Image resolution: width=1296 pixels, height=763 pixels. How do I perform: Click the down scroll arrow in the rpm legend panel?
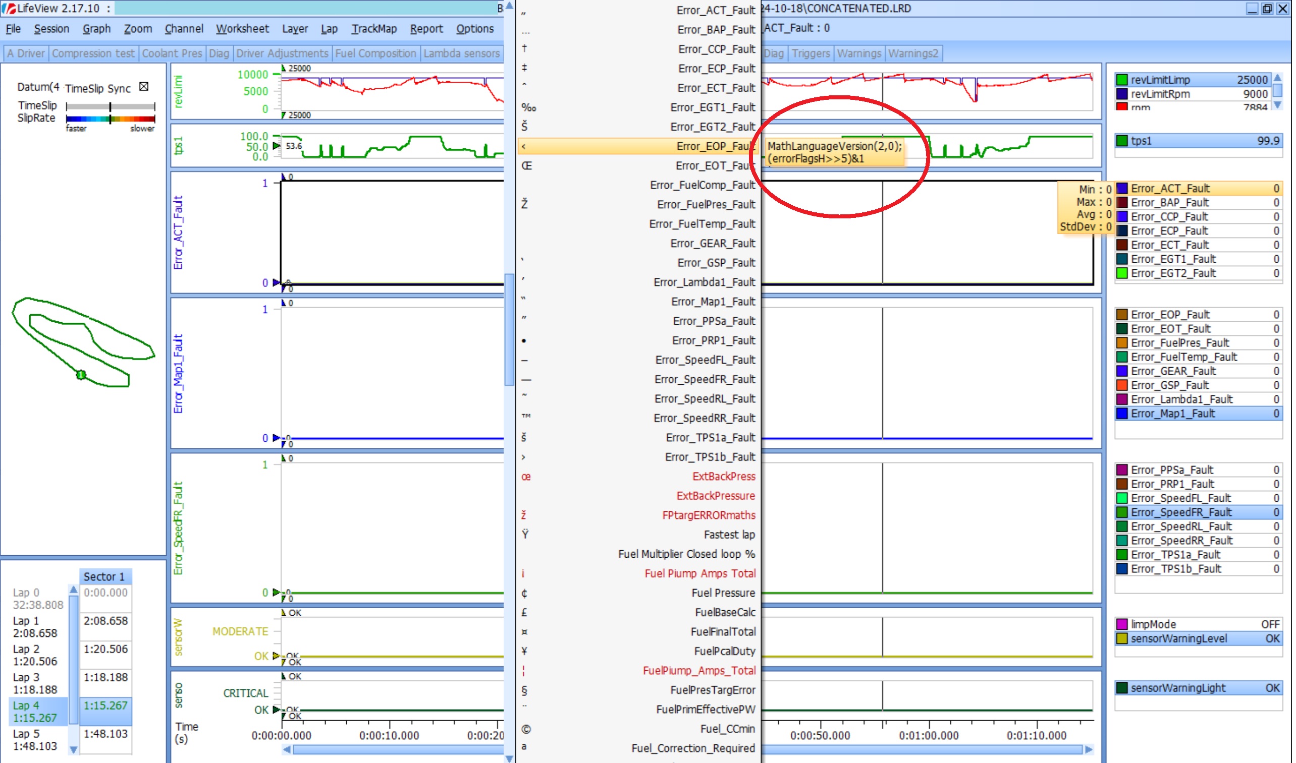click(1279, 105)
